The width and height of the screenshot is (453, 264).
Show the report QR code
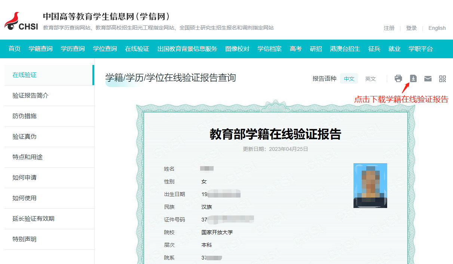443,78
